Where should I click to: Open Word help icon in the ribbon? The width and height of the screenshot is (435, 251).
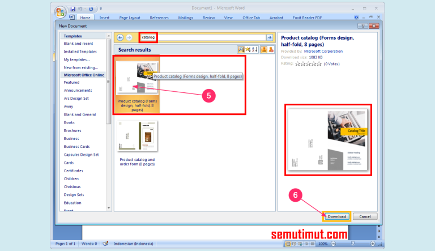356,17
